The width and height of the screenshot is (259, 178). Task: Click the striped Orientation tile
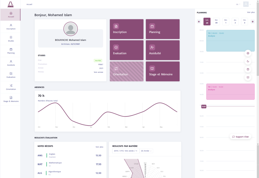(x=126, y=71)
